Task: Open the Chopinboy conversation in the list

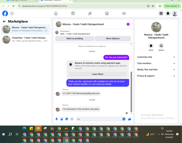Action: 25,39
